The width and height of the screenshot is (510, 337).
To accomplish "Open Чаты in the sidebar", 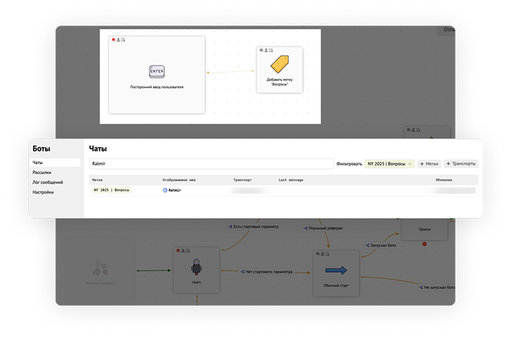I will tap(55, 163).
